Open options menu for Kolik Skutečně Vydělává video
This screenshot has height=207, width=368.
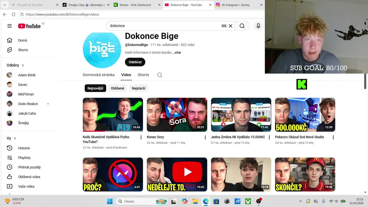[141, 137]
